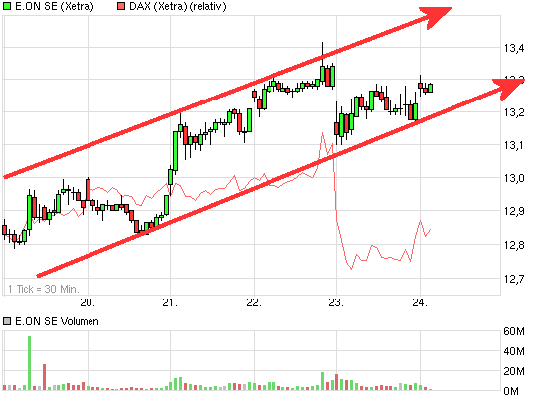Click the tall red volume bar before 20.
This screenshot has width=542, height=399.
tap(44, 377)
